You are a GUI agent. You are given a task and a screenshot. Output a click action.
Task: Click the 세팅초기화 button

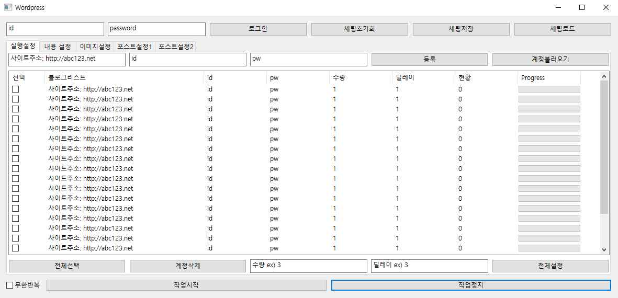(x=359, y=29)
